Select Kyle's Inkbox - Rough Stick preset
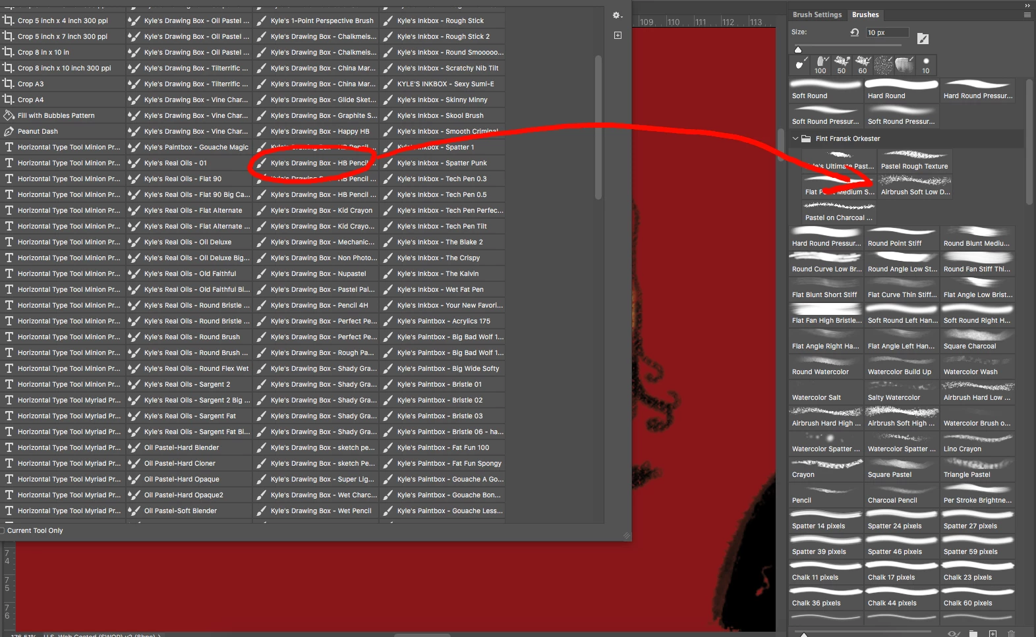The width and height of the screenshot is (1036, 637). [442, 20]
